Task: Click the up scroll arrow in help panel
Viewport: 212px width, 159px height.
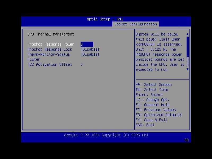Action: point(187,34)
